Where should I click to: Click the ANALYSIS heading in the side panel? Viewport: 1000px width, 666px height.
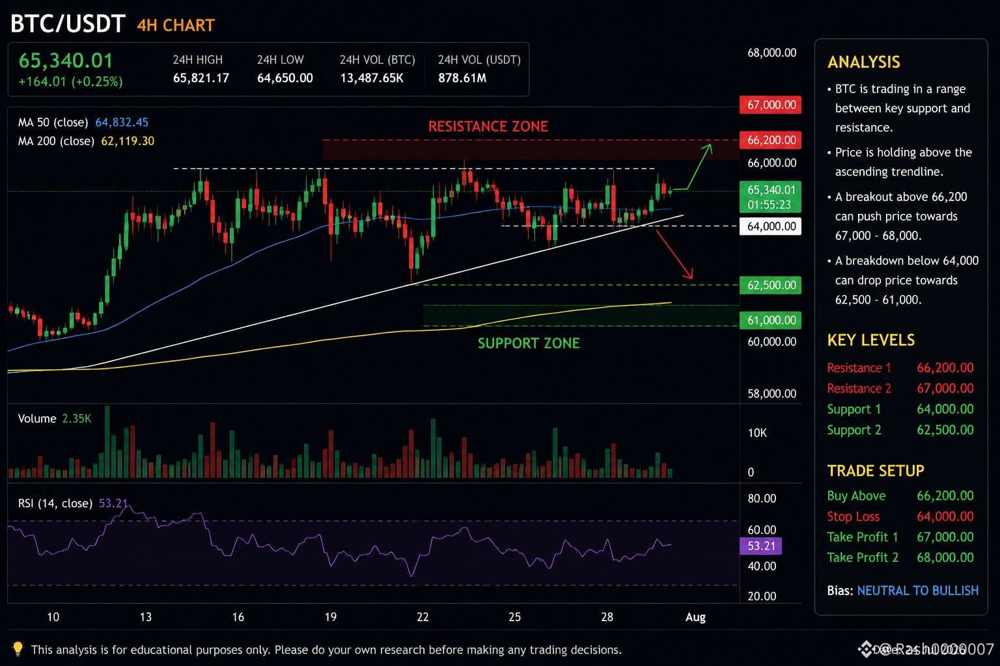[864, 62]
